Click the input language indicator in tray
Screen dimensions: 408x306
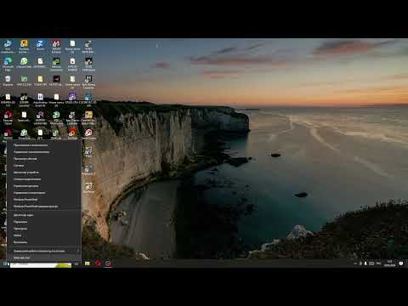click(378, 263)
